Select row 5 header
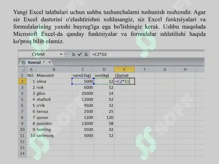 22,99
